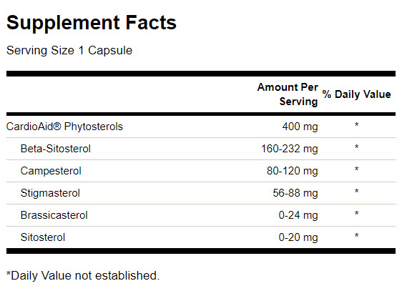The width and height of the screenshot is (402, 296).
Task: Click the asterisk in the CardioAid row
Action: pos(356,125)
